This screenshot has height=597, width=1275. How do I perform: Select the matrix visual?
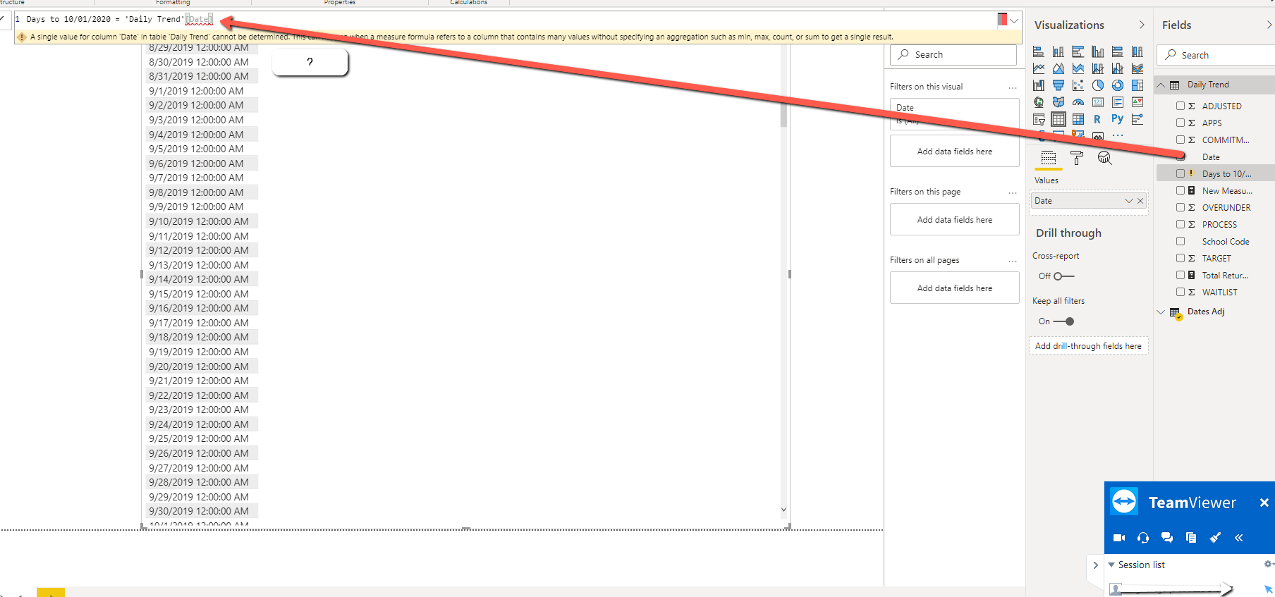tap(1078, 119)
